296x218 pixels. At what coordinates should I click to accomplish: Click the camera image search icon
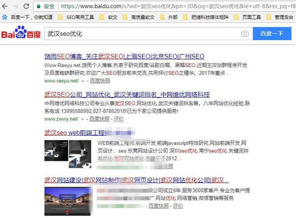[245, 34]
